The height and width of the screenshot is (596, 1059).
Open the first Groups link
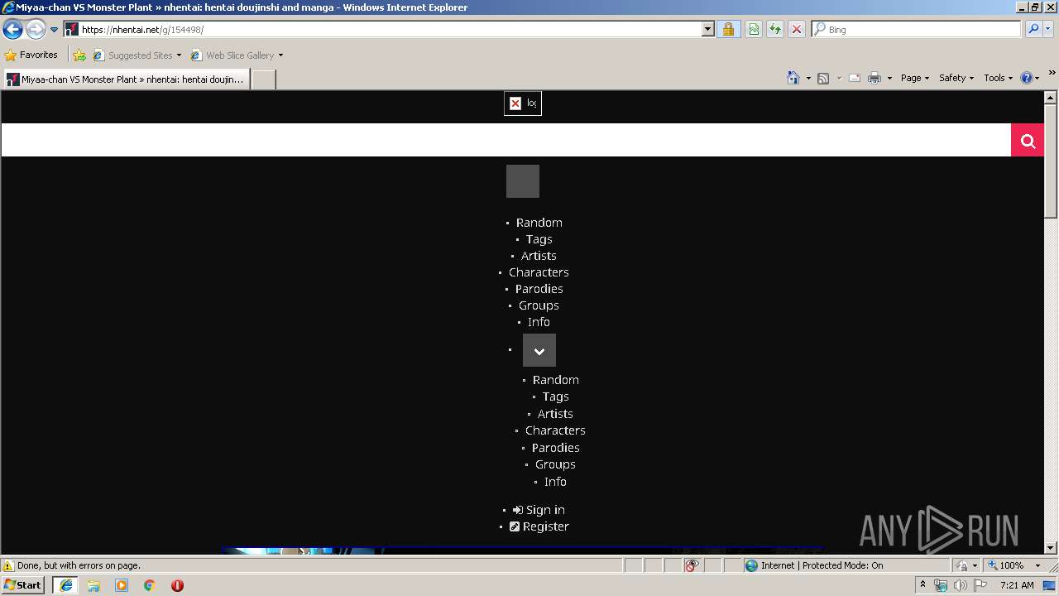pos(539,305)
